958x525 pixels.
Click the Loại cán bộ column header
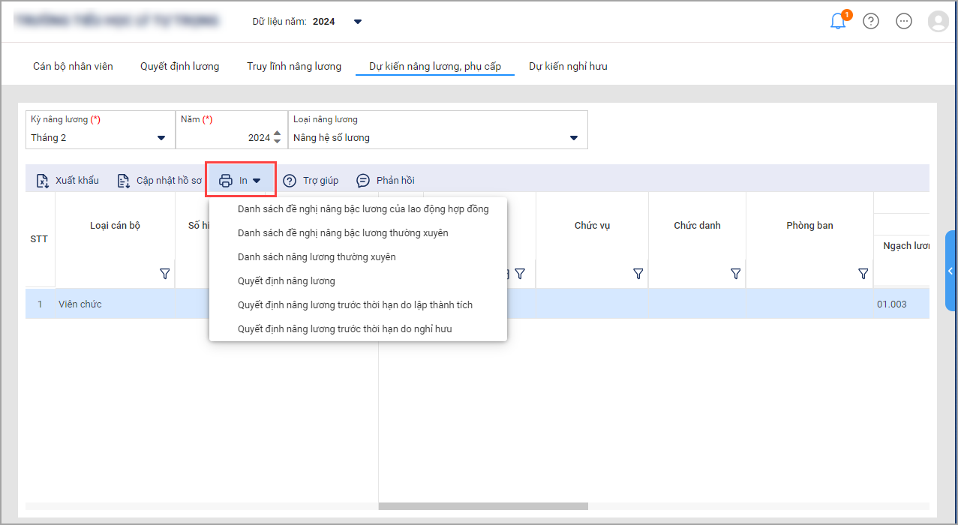click(x=115, y=225)
